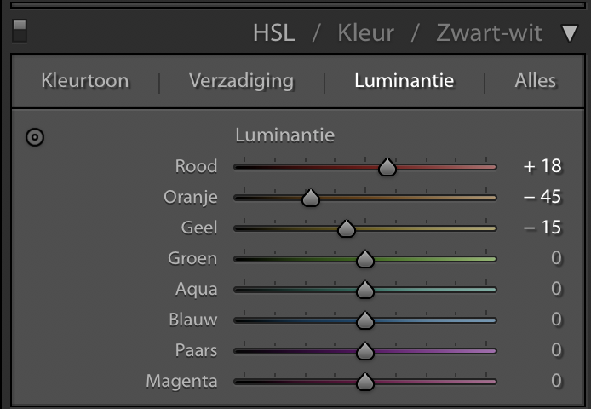Screen dimensions: 591x409
Task: Click the Rood value field showing +18
Action: click(x=542, y=166)
